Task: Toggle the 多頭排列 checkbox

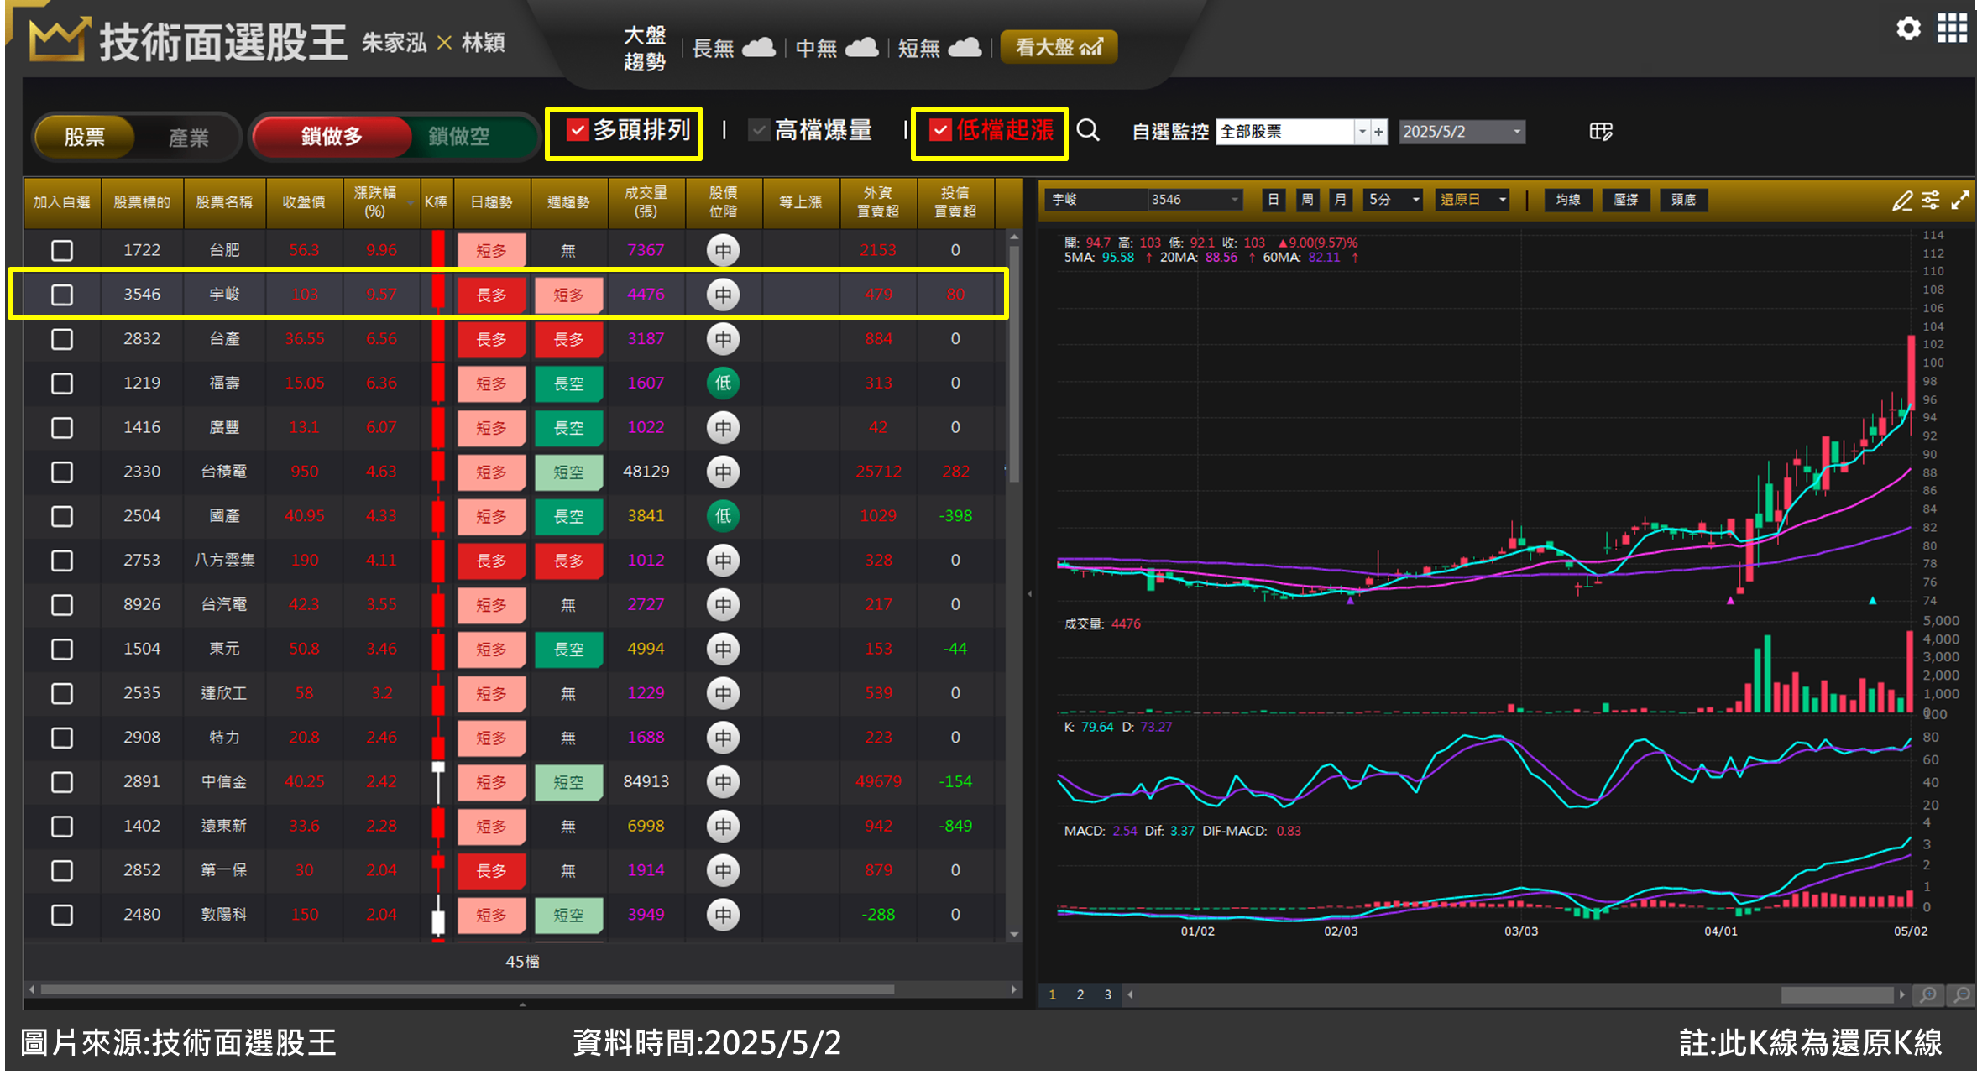Action: tap(577, 130)
